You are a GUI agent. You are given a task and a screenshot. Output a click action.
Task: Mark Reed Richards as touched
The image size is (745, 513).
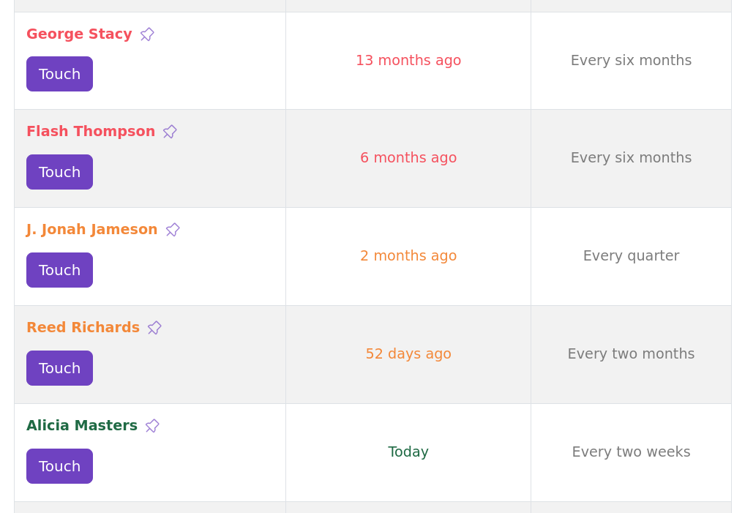pyautogui.click(x=59, y=368)
